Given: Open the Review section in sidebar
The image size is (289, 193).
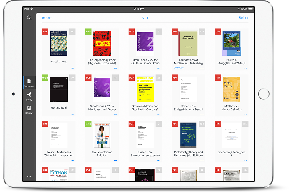Looking at the screenshot, I should [29, 109].
